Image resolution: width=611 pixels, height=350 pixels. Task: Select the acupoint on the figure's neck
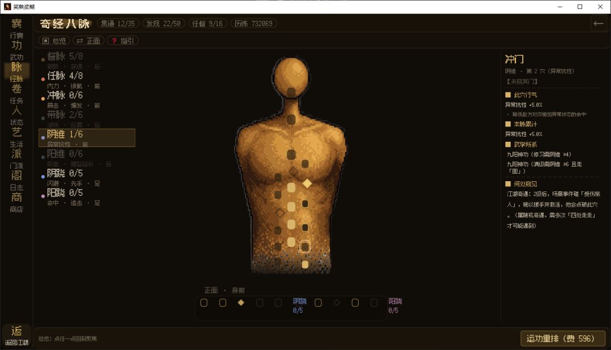tap(291, 119)
